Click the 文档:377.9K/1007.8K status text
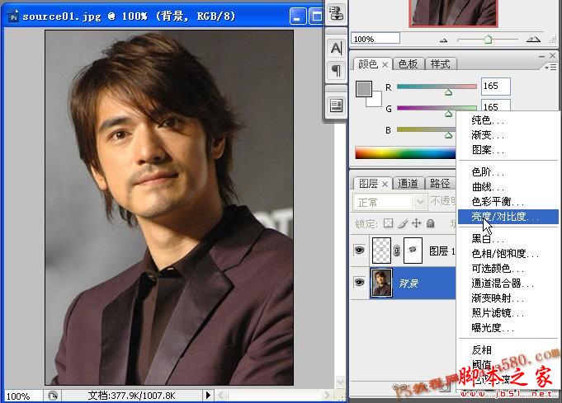The width and height of the screenshot is (562, 403). pyautogui.click(x=132, y=396)
